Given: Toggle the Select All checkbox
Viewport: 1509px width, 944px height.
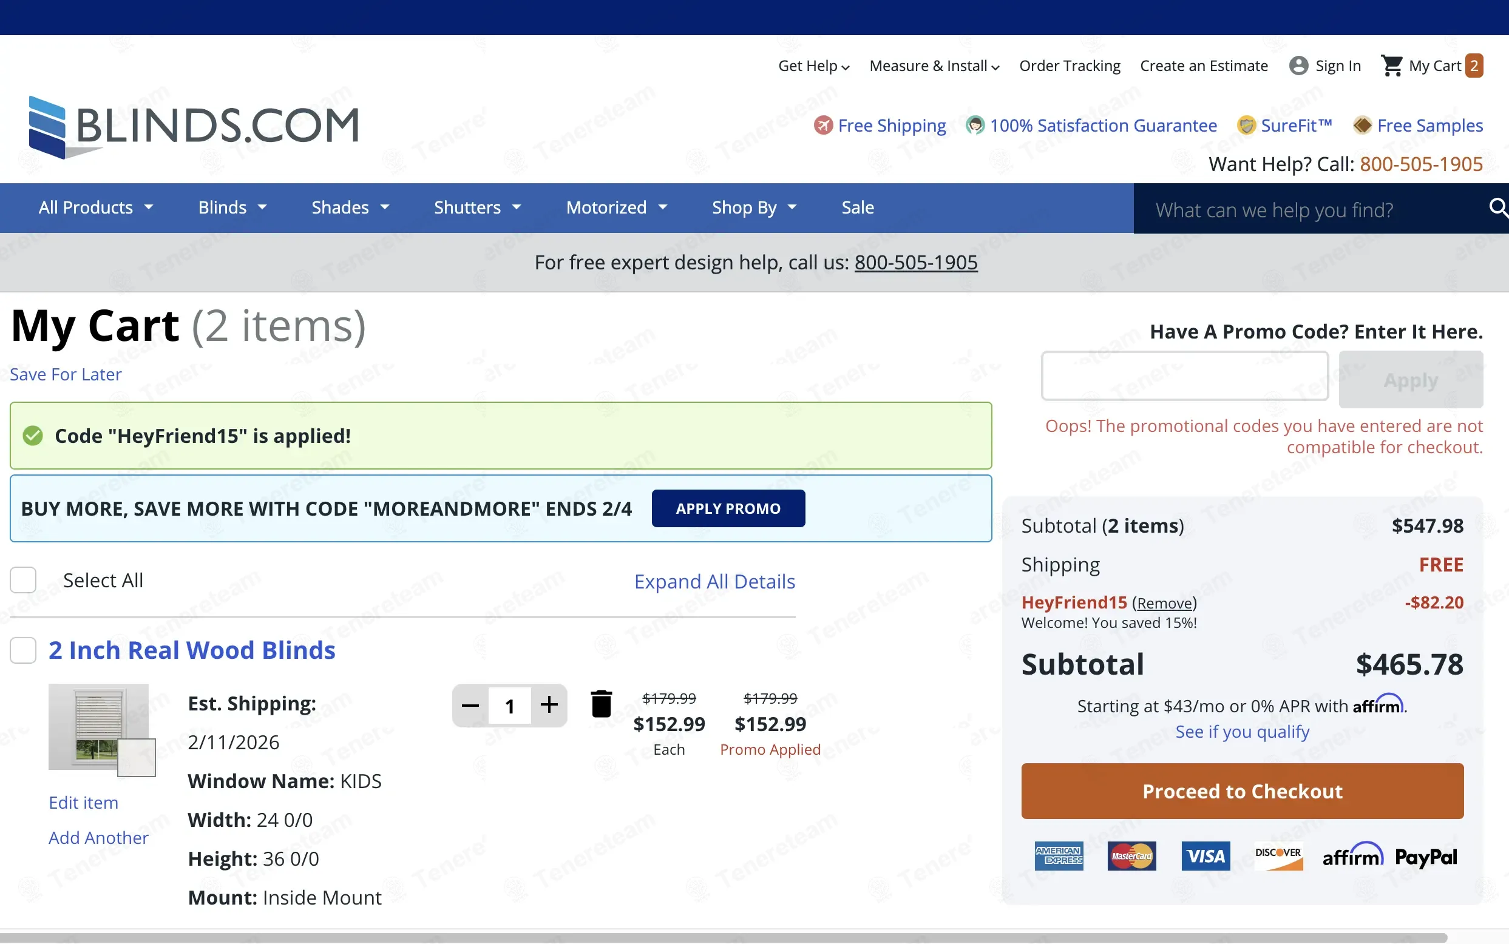Looking at the screenshot, I should [x=23, y=580].
